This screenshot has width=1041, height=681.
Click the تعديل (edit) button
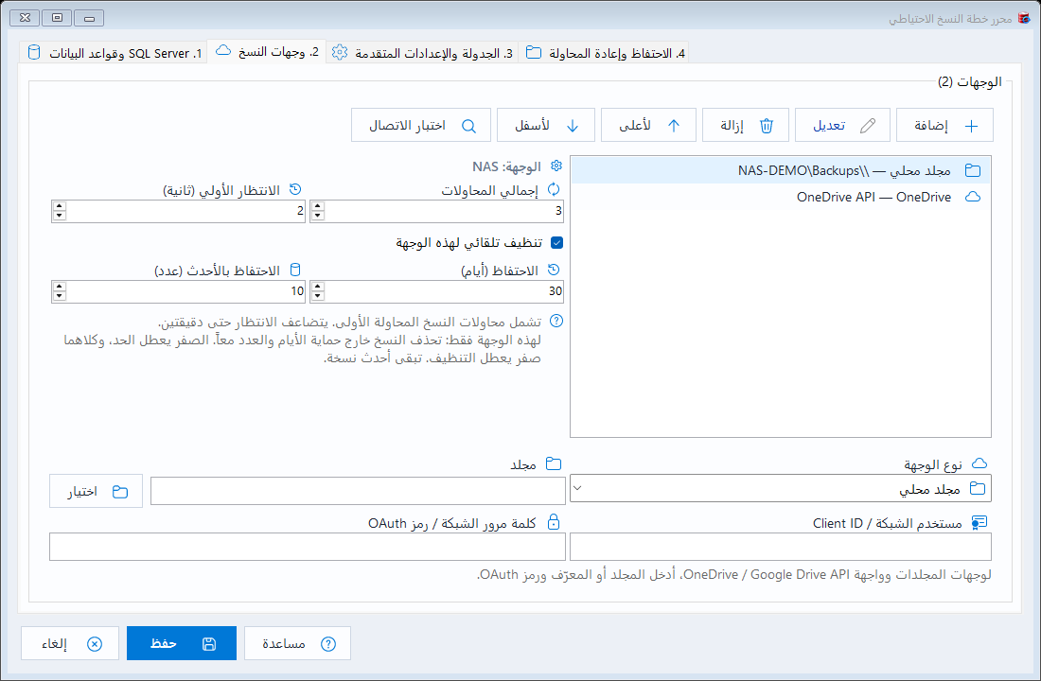pyautogui.click(x=842, y=126)
